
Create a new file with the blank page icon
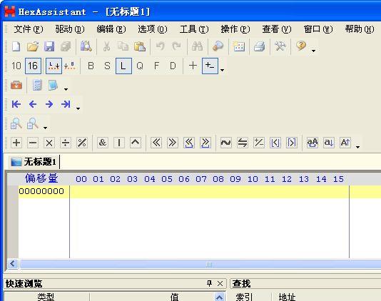(16, 46)
